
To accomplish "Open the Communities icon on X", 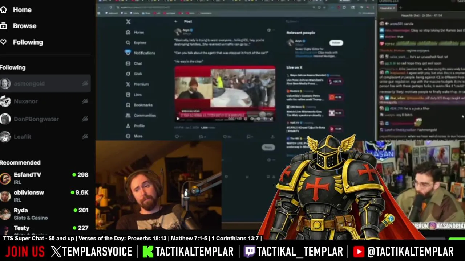I will tap(128, 115).
